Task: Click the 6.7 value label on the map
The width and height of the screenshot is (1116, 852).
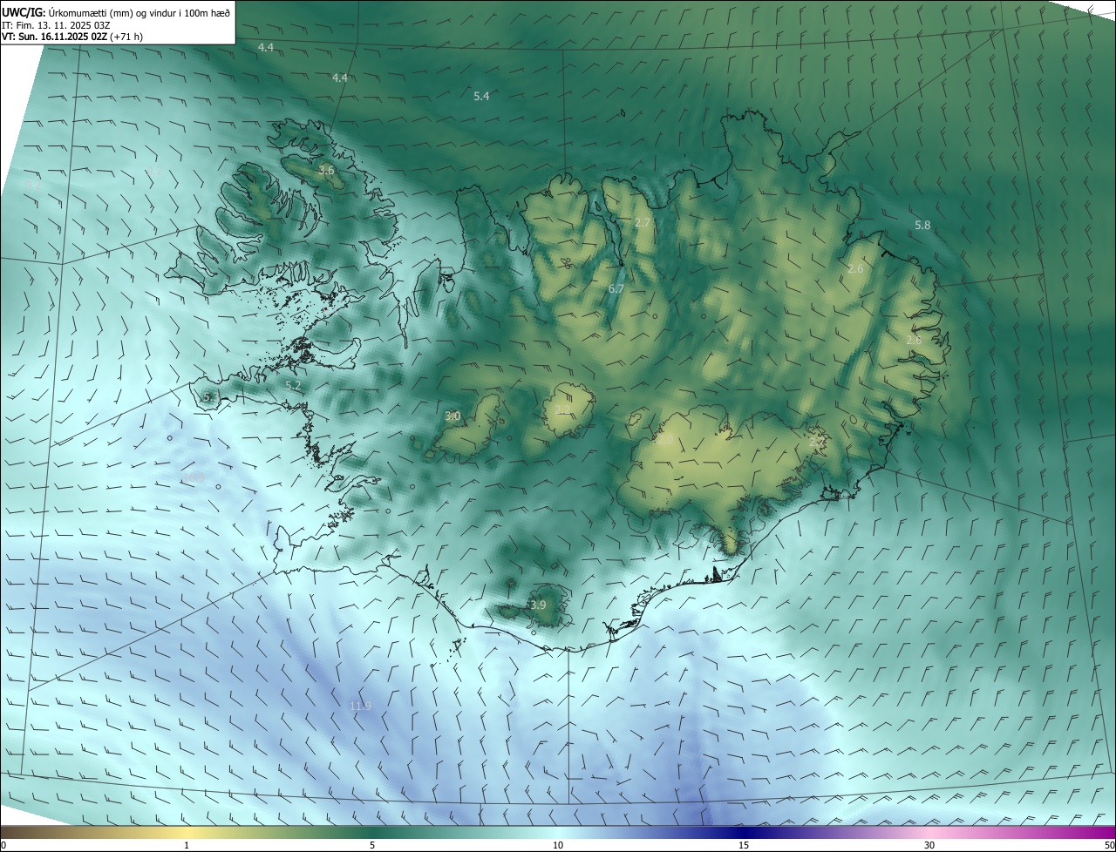Action: click(616, 288)
